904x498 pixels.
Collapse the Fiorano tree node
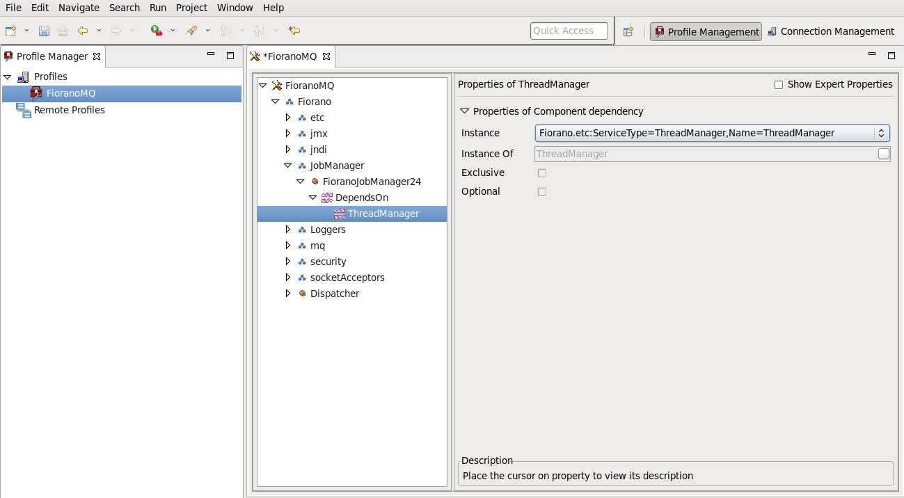pos(275,102)
